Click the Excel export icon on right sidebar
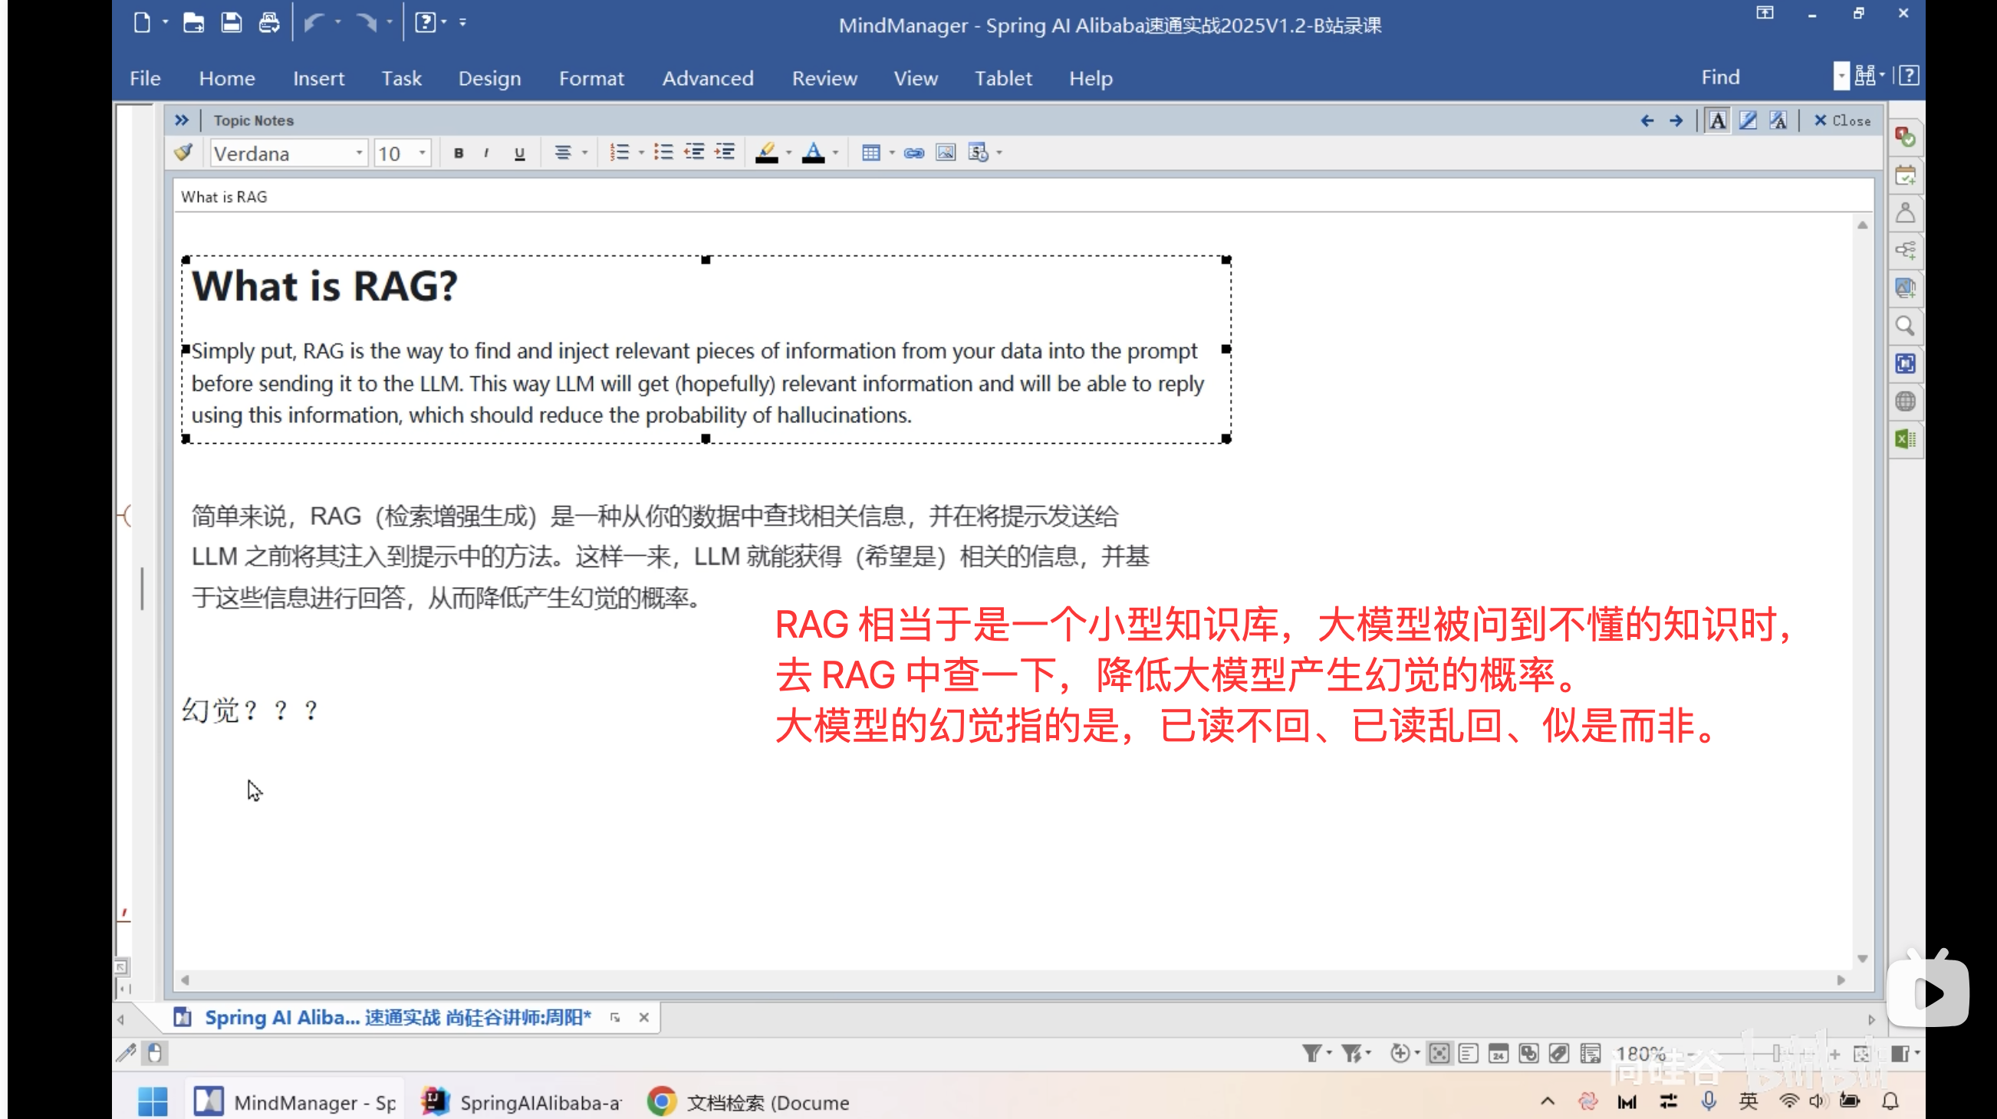The width and height of the screenshot is (1997, 1119). click(x=1905, y=439)
